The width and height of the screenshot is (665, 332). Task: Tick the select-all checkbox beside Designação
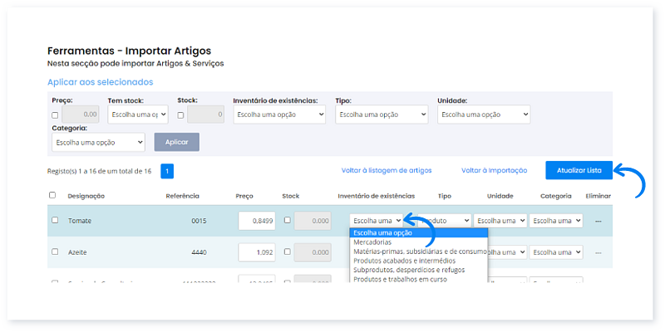click(x=52, y=195)
